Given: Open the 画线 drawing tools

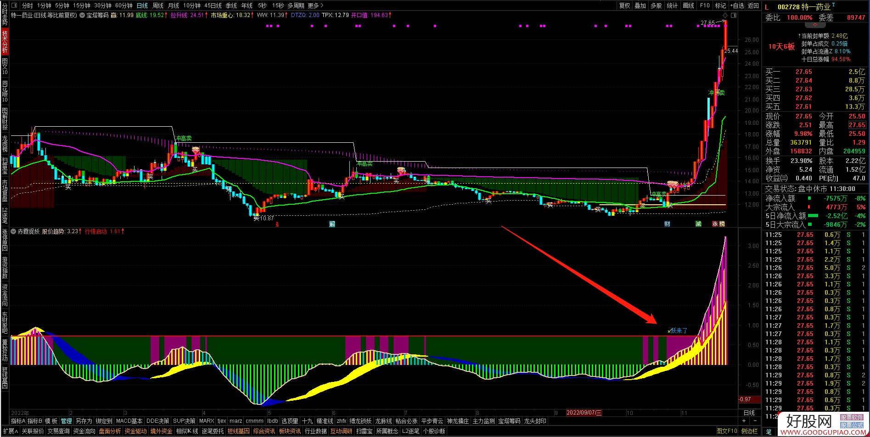Looking at the screenshot, I should (689, 6).
